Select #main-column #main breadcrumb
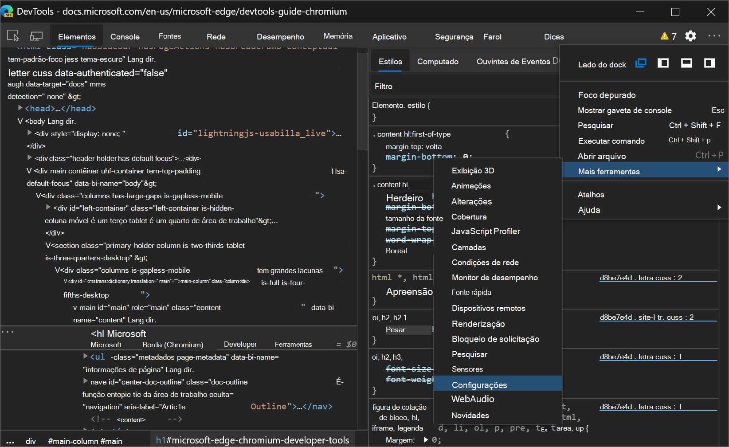The height and width of the screenshot is (447, 729). [x=85, y=441]
